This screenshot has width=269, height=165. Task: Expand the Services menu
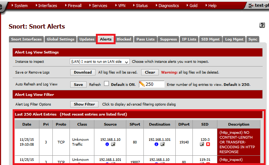(97, 6)
